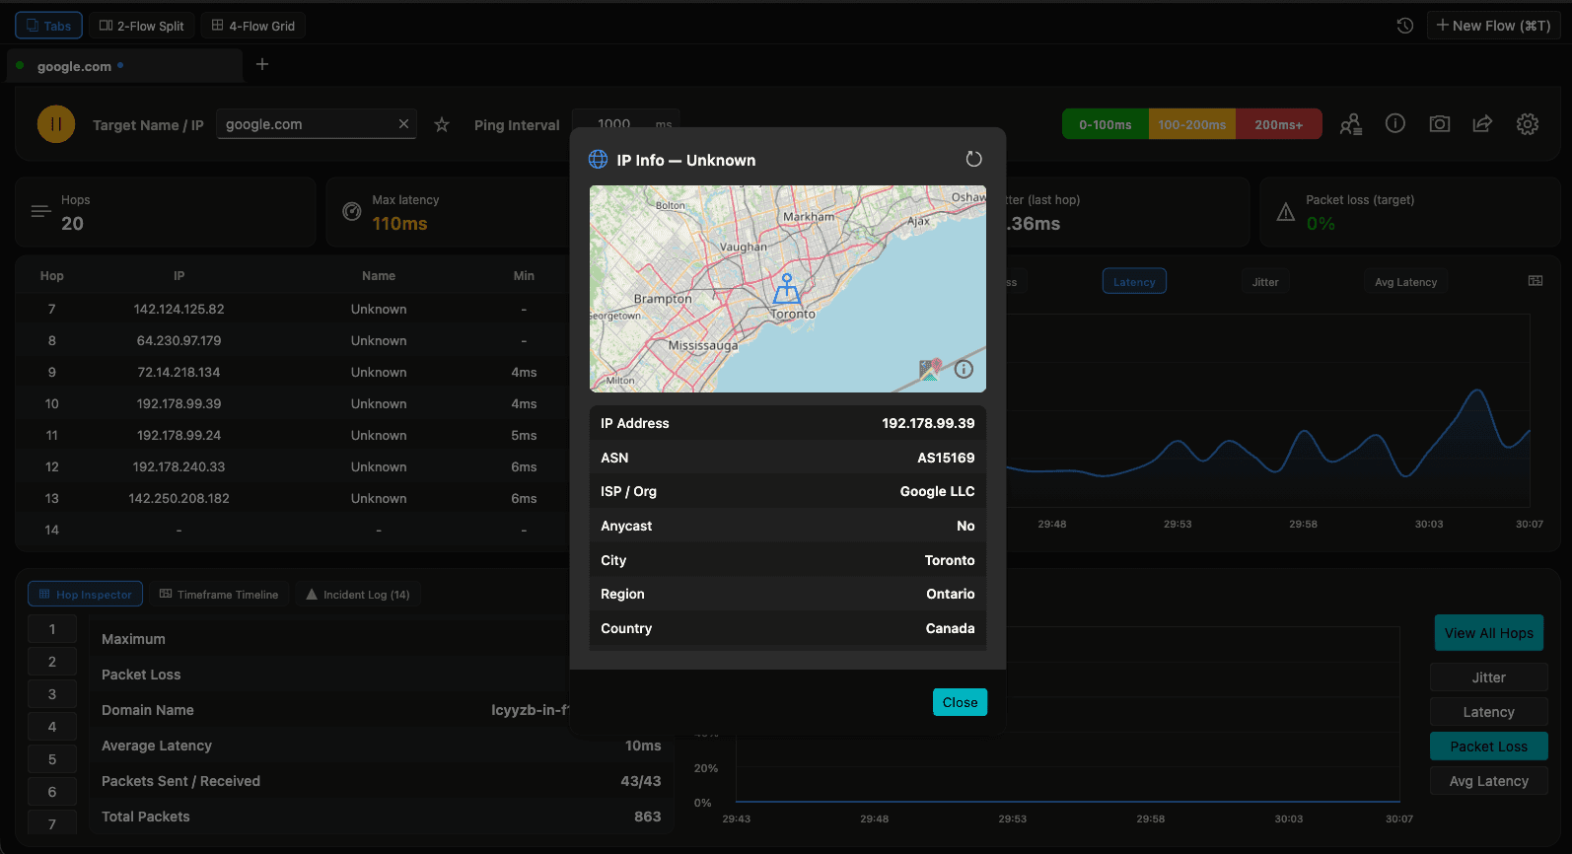
Task: Click the Min column header
Action: [524, 276]
